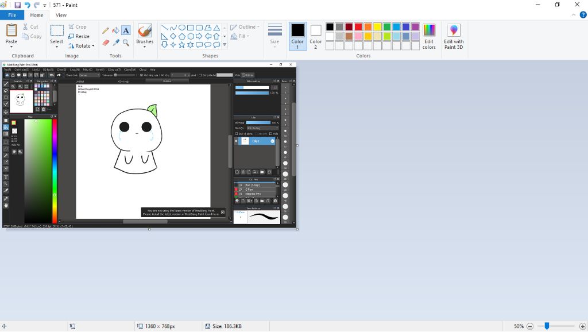
Task: Choose the Curve shape
Action: click(173, 28)
